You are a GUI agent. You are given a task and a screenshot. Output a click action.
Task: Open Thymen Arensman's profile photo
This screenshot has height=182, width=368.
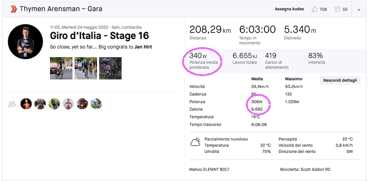pos(25,42)
